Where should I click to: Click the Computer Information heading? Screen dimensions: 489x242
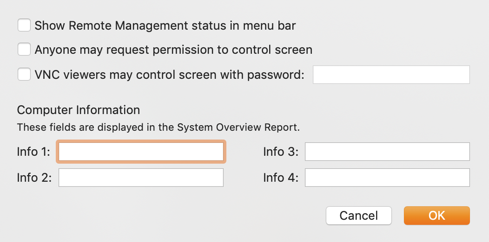point(79,110)
